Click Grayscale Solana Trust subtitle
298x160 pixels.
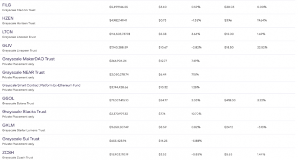(x=18, y=104)
